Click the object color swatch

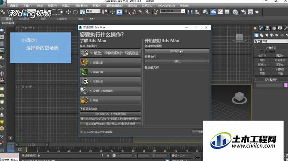[286, 85]
